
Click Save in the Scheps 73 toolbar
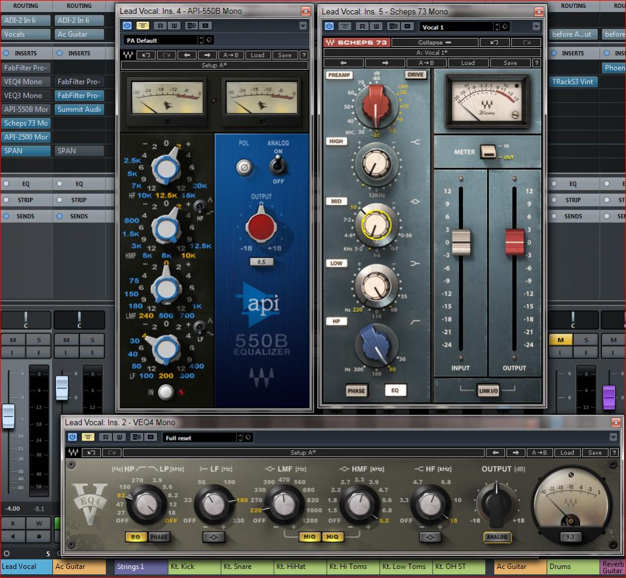click(x=510, y=63)
